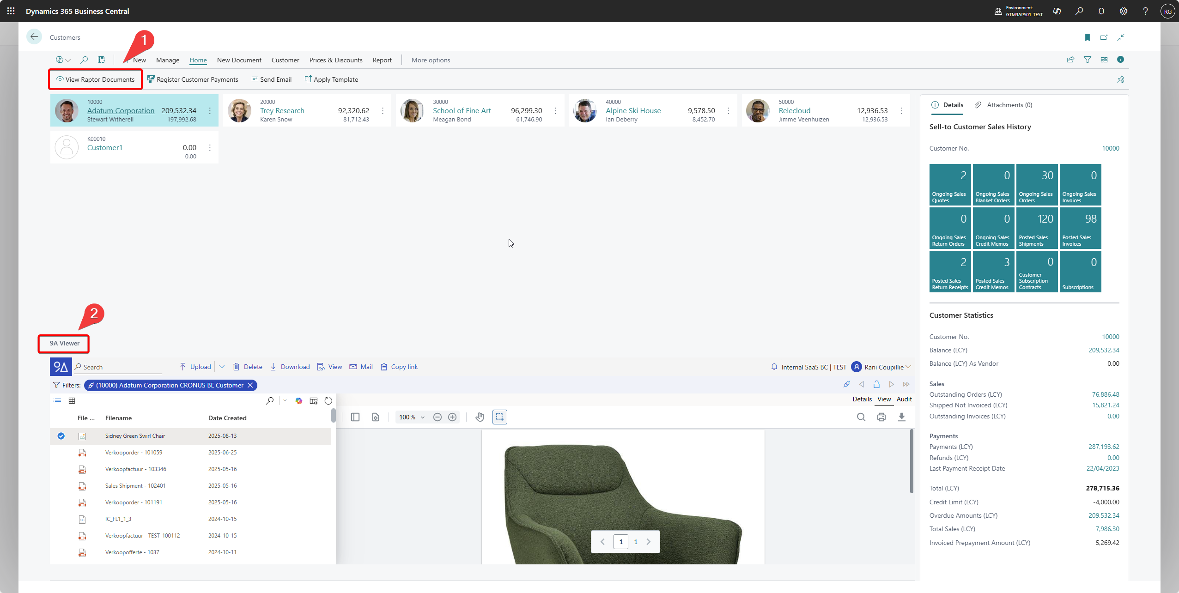The image size is (1179, 593).
Task: Switch to the Audit tab
Action: click(904, 399)
